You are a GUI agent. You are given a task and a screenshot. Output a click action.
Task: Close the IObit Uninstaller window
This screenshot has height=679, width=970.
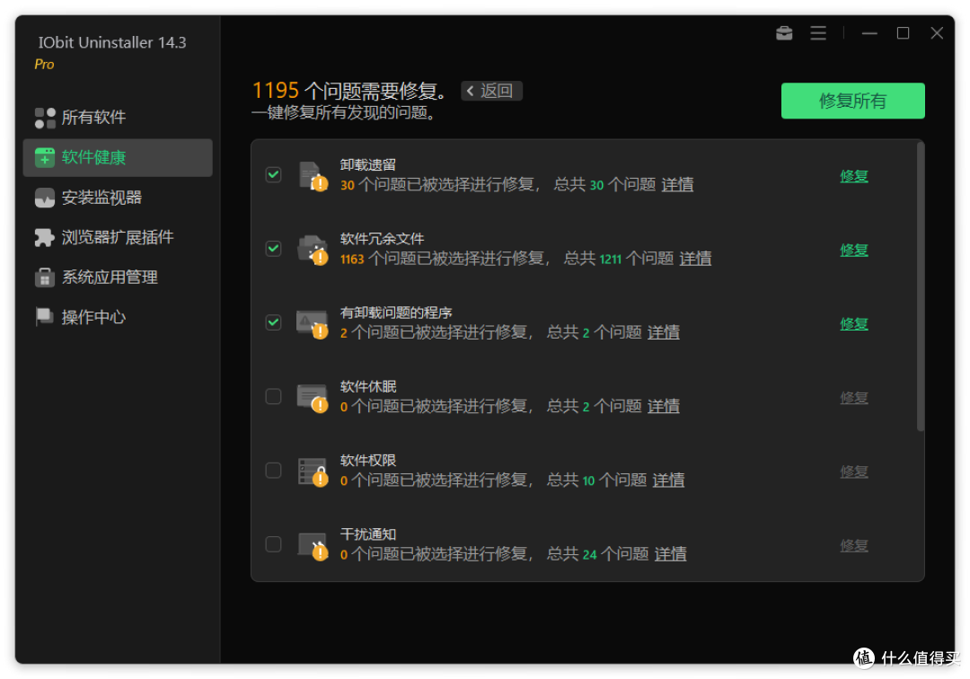pos(937,33)
